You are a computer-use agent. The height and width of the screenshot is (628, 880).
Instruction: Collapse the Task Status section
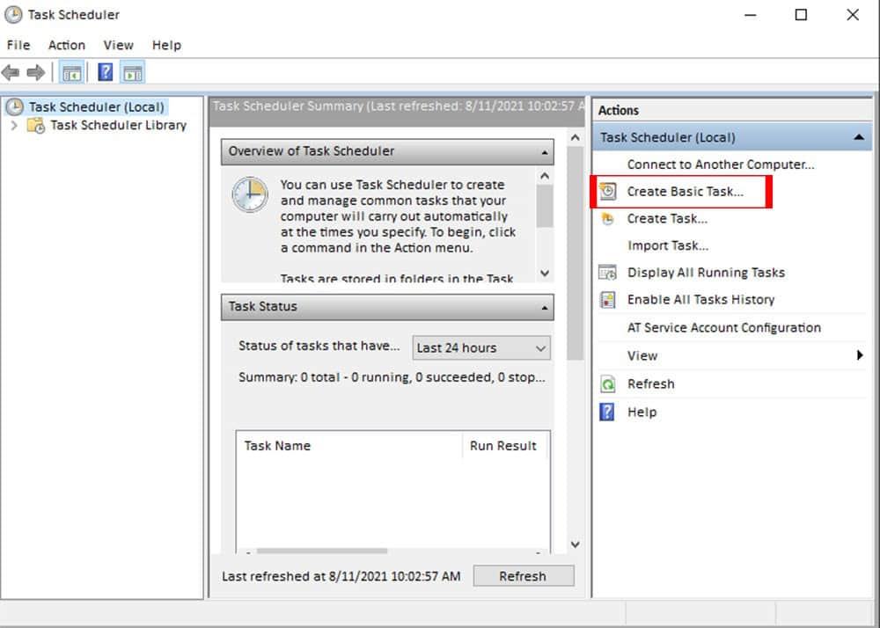[545, 307]
